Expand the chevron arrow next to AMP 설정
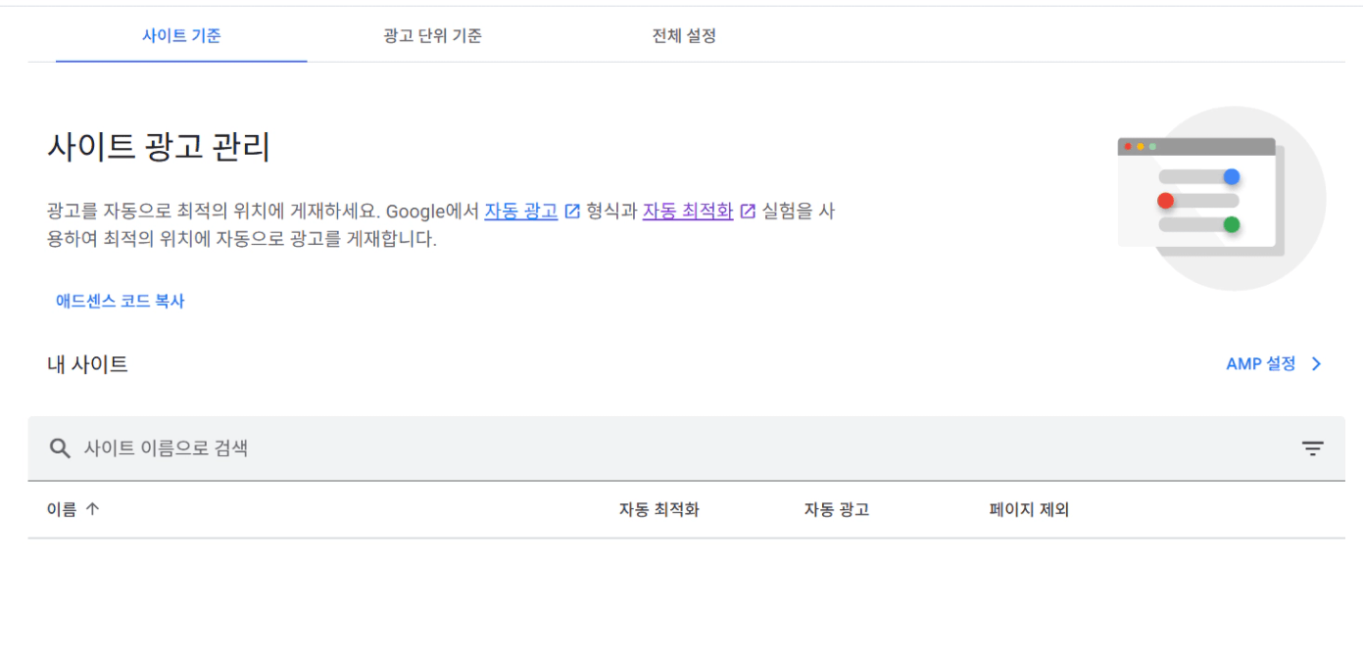This screenshot has width=1363, height=661. [1316, 364]
